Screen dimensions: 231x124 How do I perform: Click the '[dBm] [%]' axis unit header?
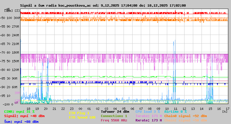tap(12, 11)
